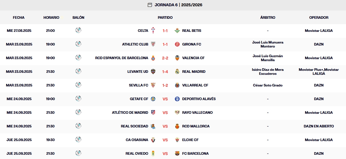
Task: Click the Real Betis crest
Action: click(177, 30)
